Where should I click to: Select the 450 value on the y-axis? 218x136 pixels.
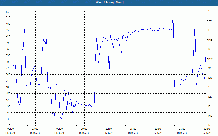(8, 30)
